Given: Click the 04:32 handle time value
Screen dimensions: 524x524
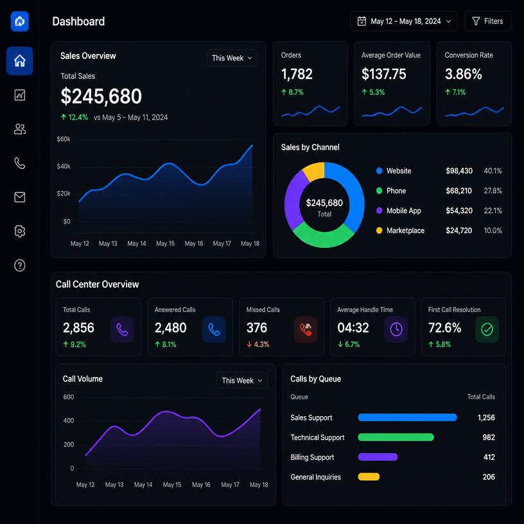Looking at the screenshot, I should click(353, 328).
